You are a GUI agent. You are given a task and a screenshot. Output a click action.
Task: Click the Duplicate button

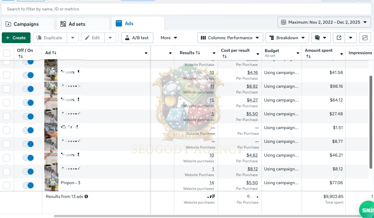click(x=50, y=38)
